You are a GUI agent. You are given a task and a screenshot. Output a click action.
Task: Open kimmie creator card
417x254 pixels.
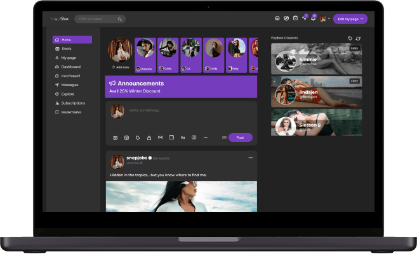(x=317, y=59)
